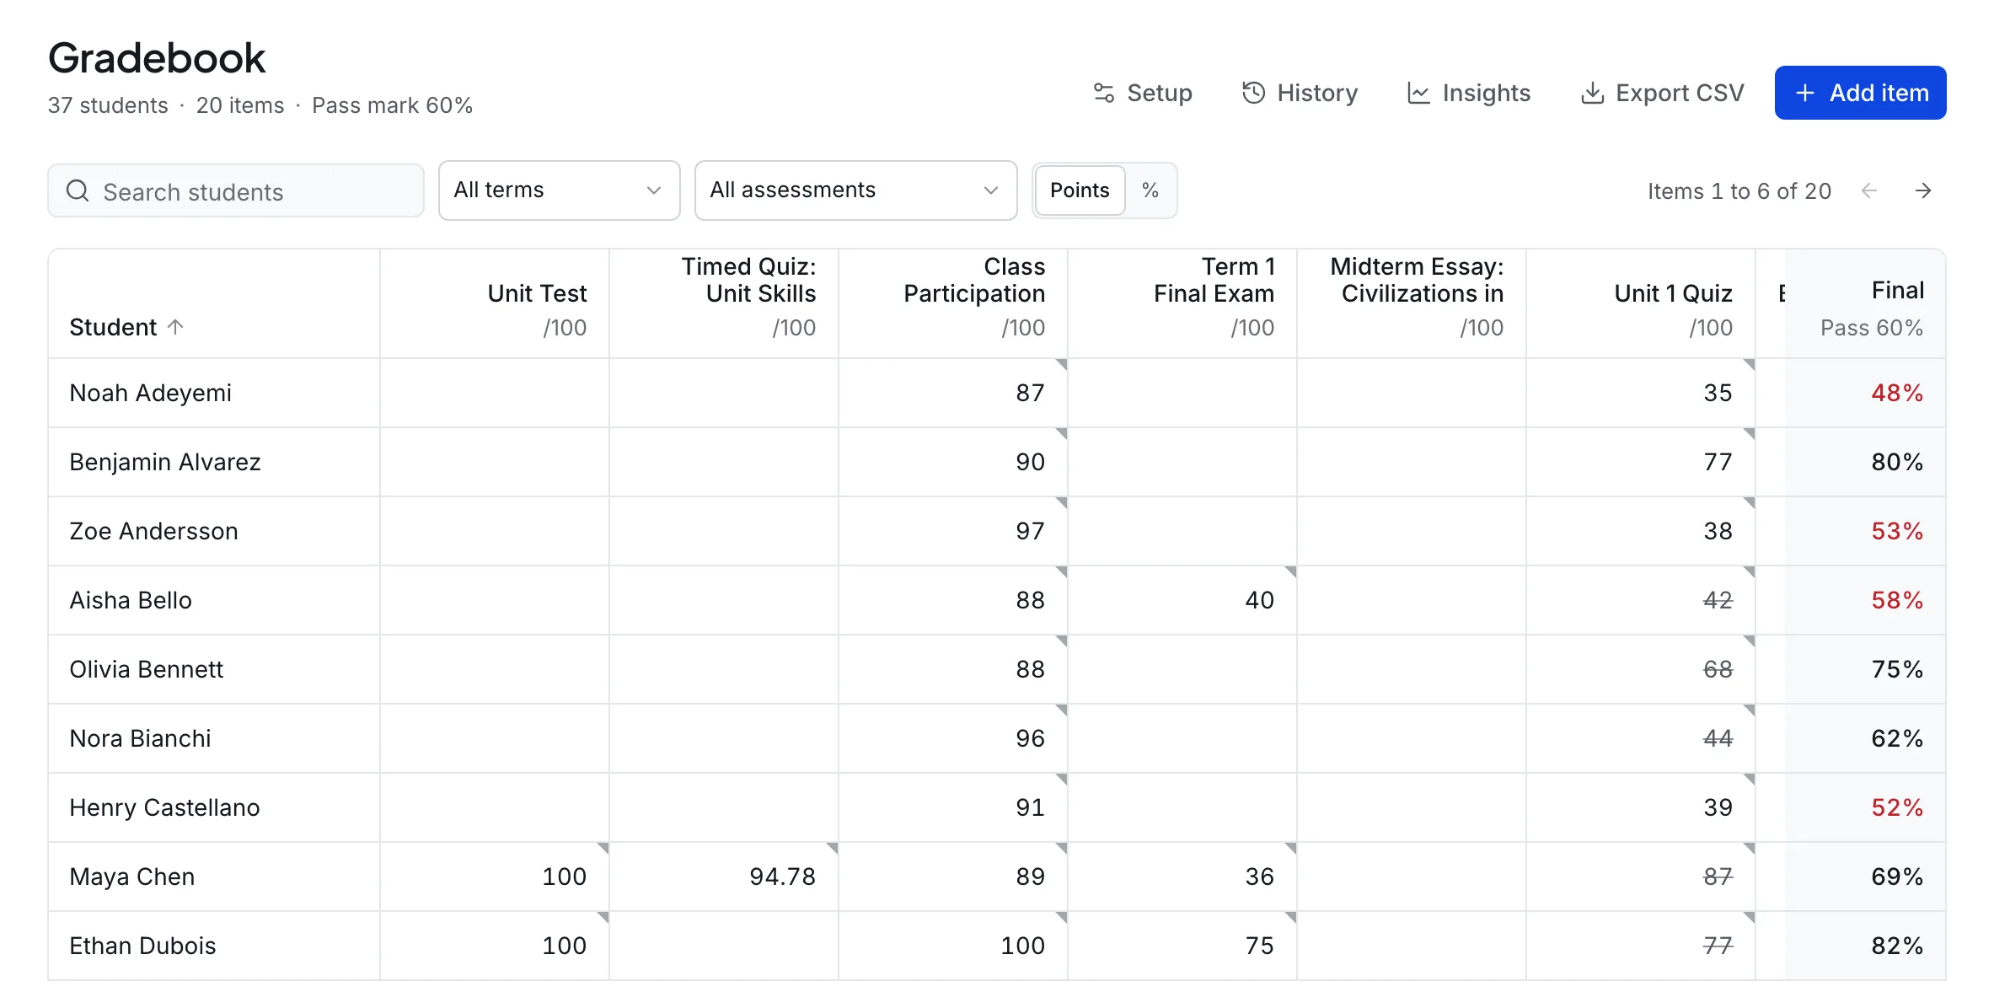
Task: Click the Student sort ascending arrow
Action: point(175,326)
